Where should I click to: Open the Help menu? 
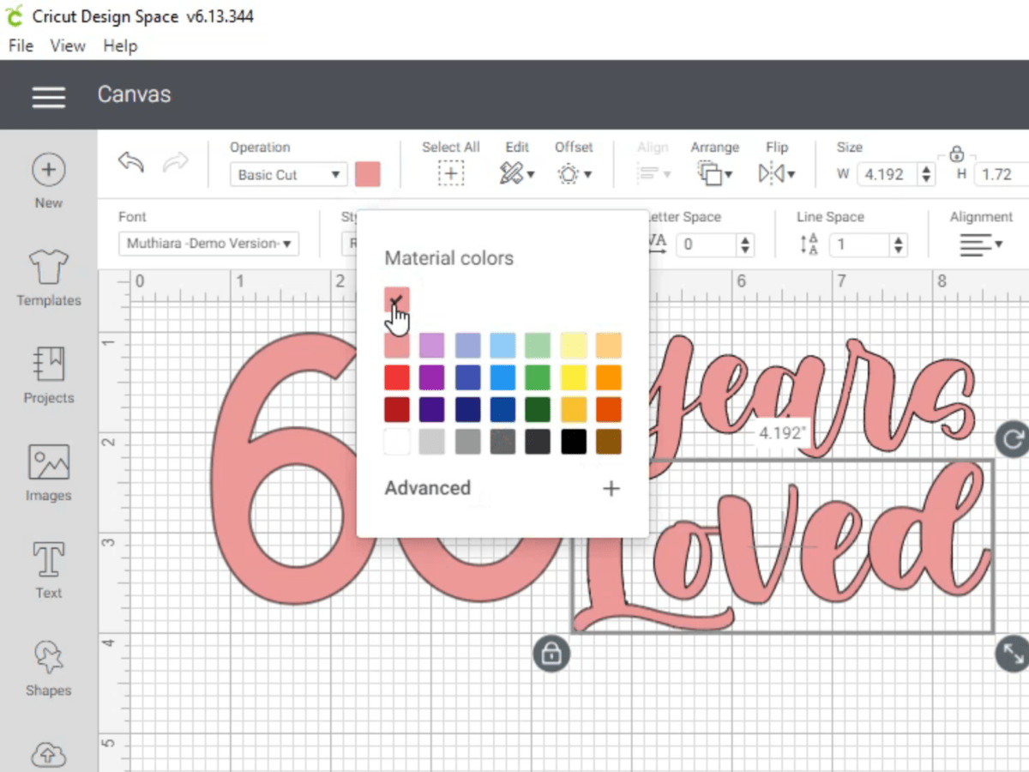point(120,45)
